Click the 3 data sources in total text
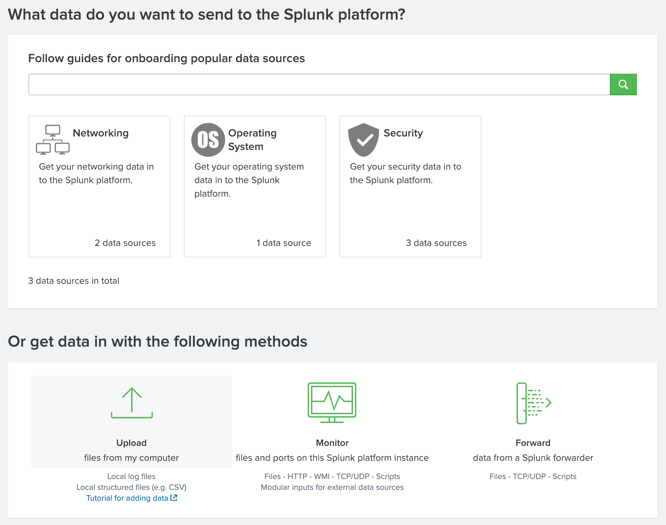666x525 pixels. (x=74, y=280)
